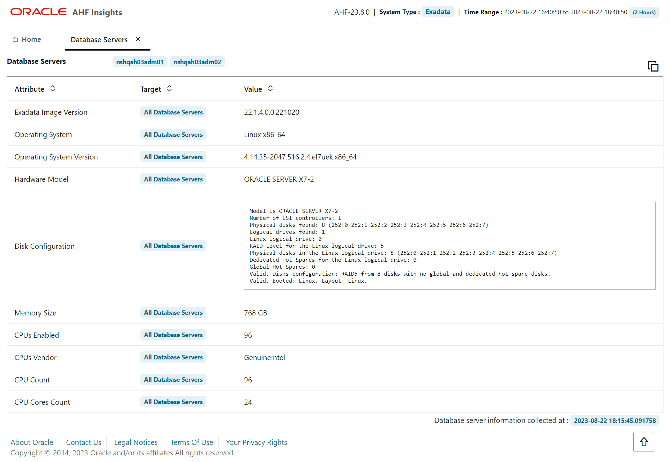Click the Database Servers section heading
The height and width of the screenshot is (462, 670).
pyautogui.click(x=36, y=61)
